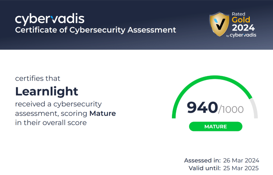Click the 'Valid until:' label

click(x=204, y=168)
